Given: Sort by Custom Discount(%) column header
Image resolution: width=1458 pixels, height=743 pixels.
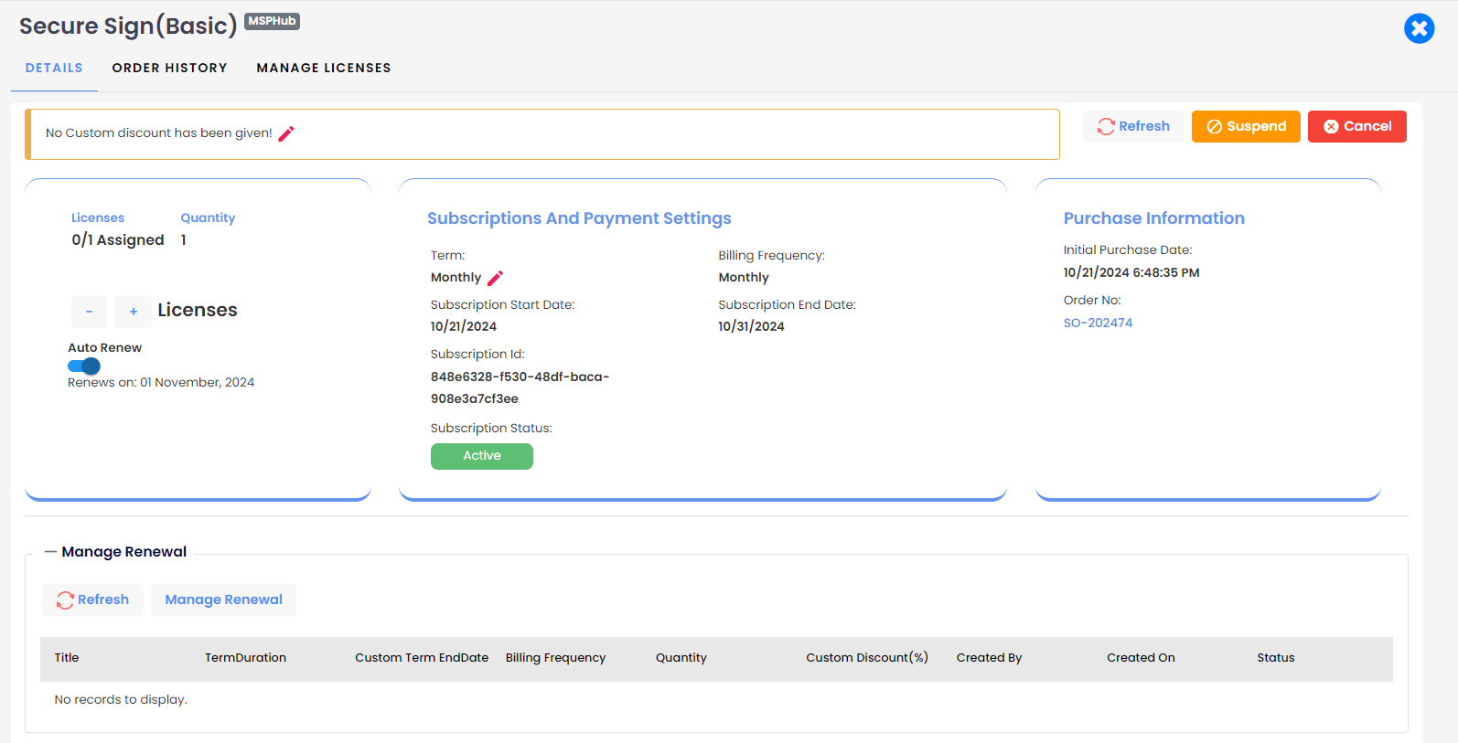Looking at the screenshot, I should 867,658.
